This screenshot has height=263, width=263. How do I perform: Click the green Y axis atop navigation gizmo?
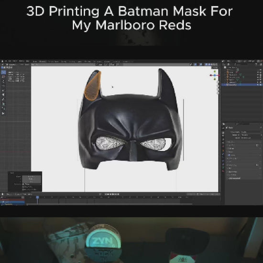(x=215, y=72)
